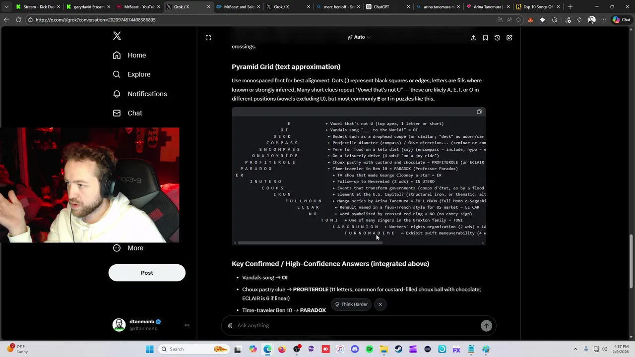Reload the page in browser
This screenshot has height=357, width=635.
click(18, 20)
